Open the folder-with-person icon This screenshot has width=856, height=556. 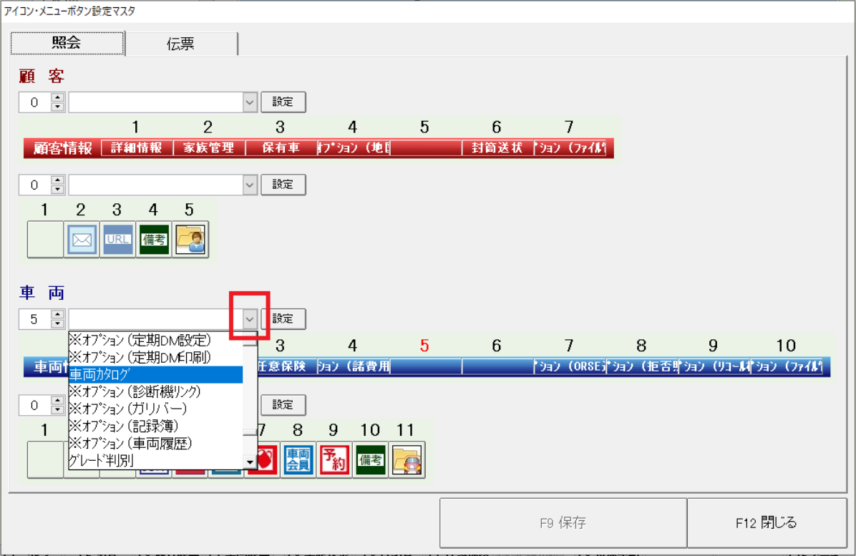(190, 240)
